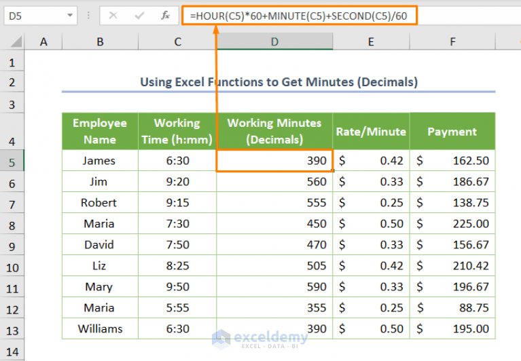Select column F header
The height and width of the screenshot is (361, 521).
click(452, 42)
